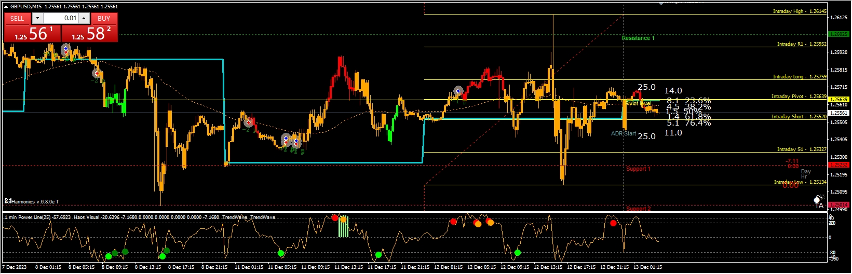Click the green Resistance 1 label
Image resolution: width=852 pixels, height=274 pixels.
638,38
